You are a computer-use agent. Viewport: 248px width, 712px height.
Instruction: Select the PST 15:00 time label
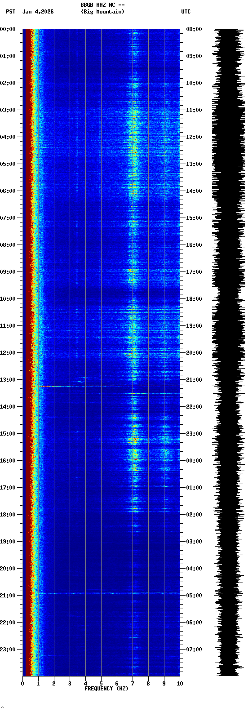point(8,434)
